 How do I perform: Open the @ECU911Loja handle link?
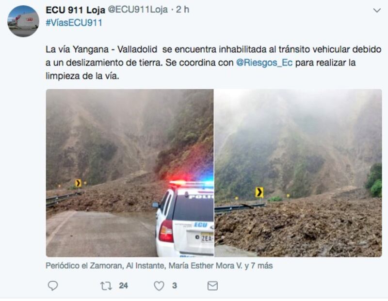[x=138, y=10]
